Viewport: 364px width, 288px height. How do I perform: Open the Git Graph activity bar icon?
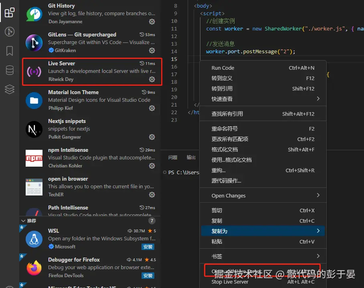[10, 32]
